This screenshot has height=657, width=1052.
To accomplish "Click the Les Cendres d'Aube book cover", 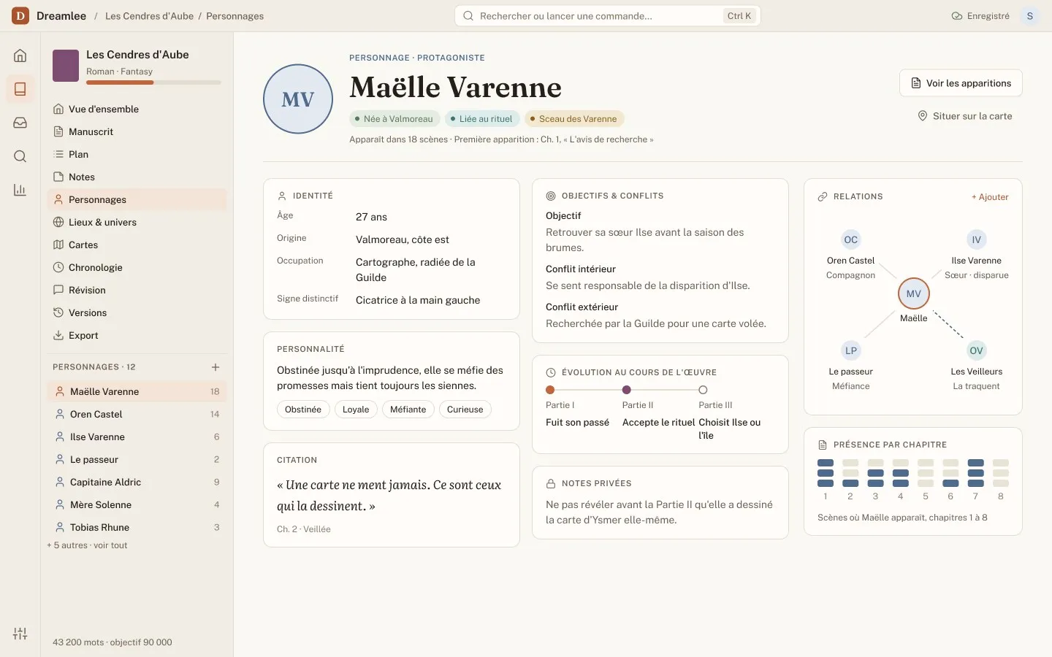I will (x=66, y=66).
